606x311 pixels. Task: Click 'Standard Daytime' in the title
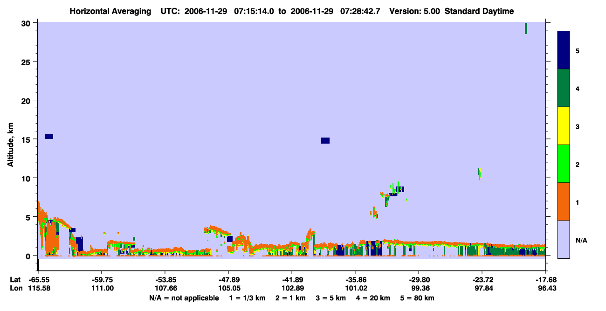(x=479, y=11)
